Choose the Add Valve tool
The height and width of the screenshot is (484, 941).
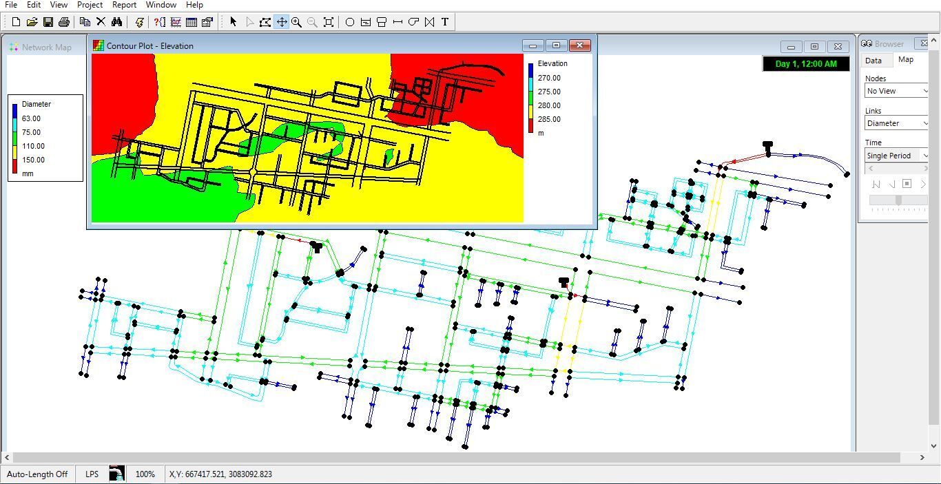point(429,22)
